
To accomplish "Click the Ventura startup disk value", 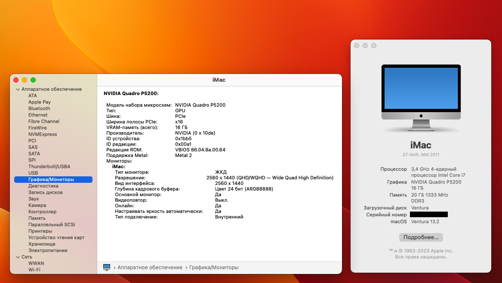I will 420,208.
